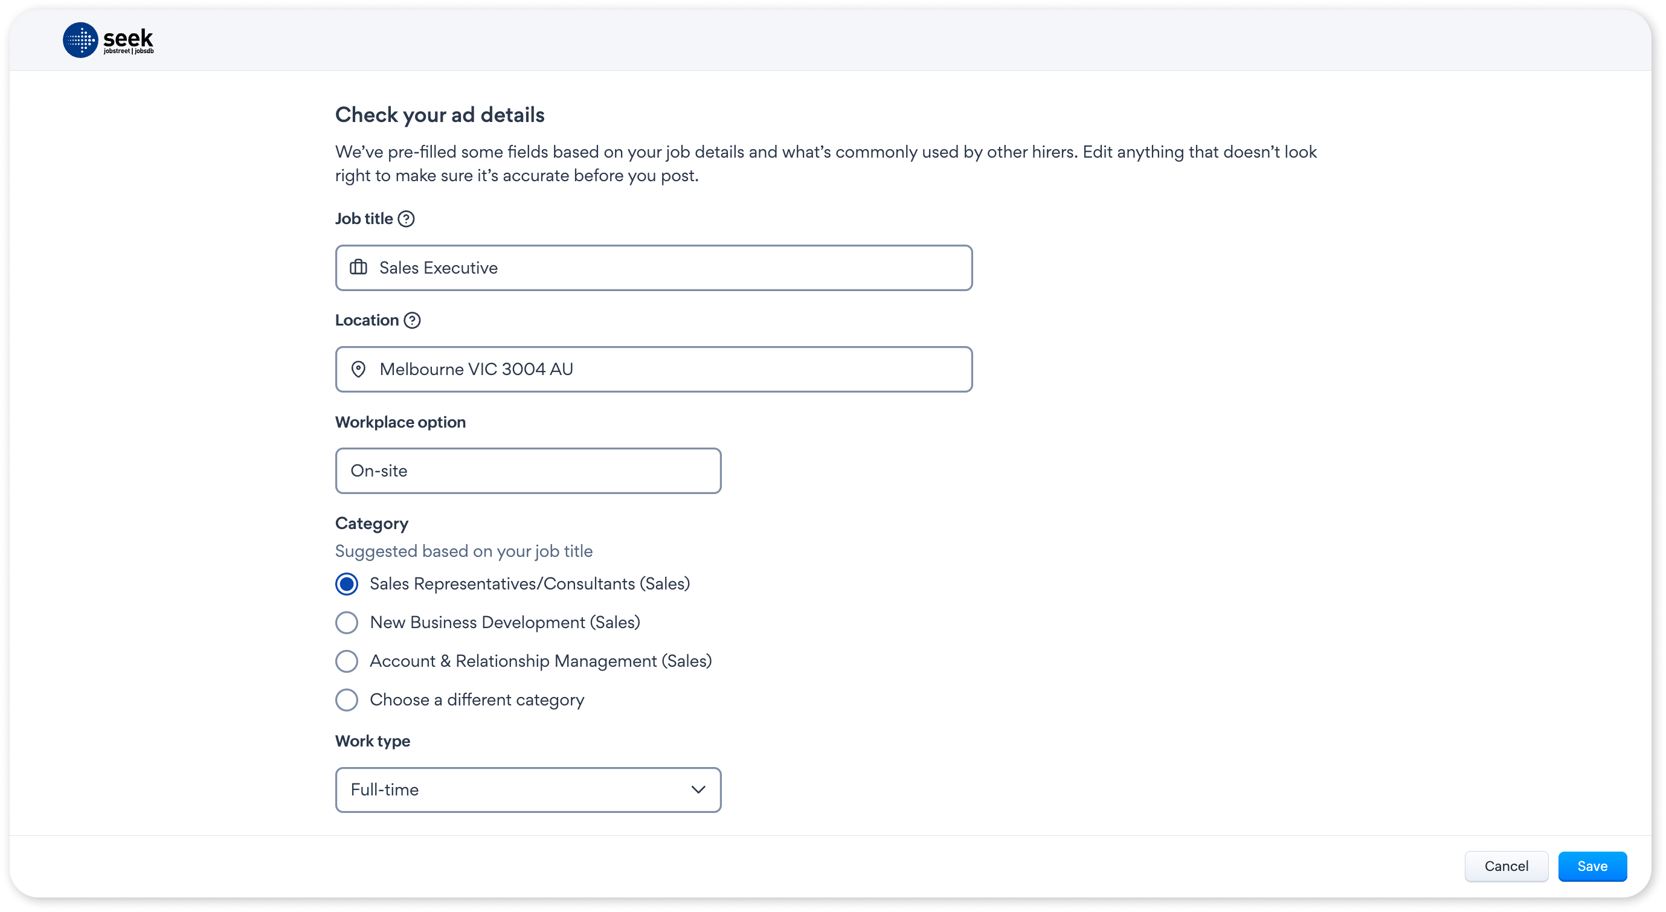Choose a different category radio option
The height and width of the screenshot is (912, 1666).
[347, 700]
